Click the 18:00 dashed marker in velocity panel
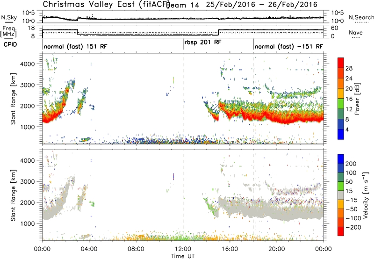This screenshot has width=374, height=259. [253, 195]
